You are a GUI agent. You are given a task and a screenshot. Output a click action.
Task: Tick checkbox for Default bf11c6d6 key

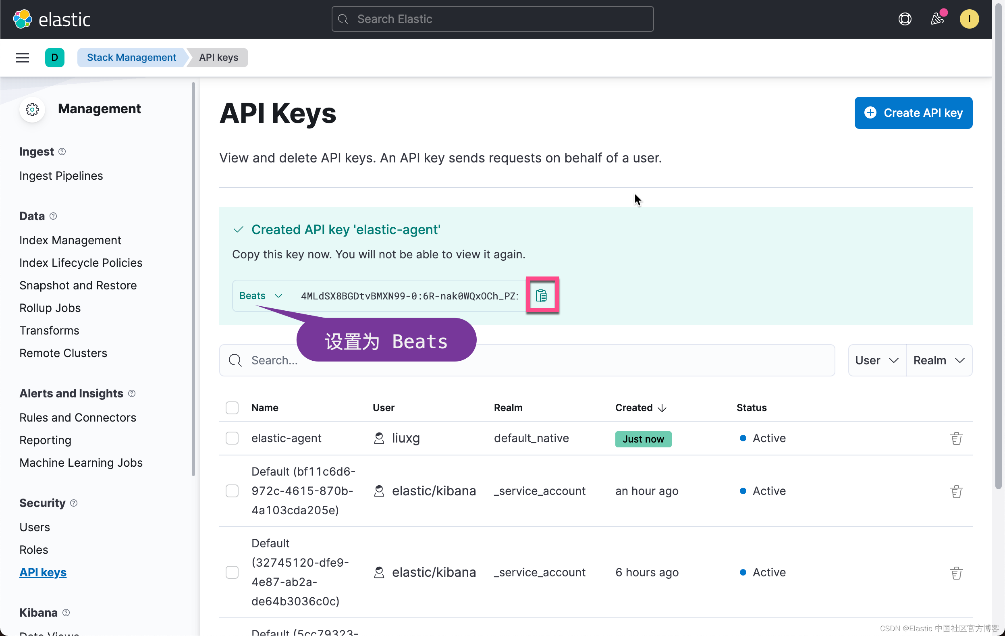(x=232, y=491)
